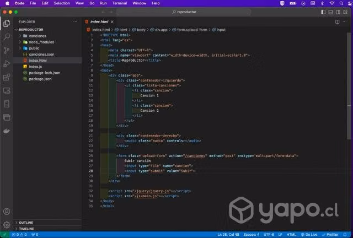Viewport: 353px width, 238px height.
Task: Open the View menu
Action: point(79,3)
